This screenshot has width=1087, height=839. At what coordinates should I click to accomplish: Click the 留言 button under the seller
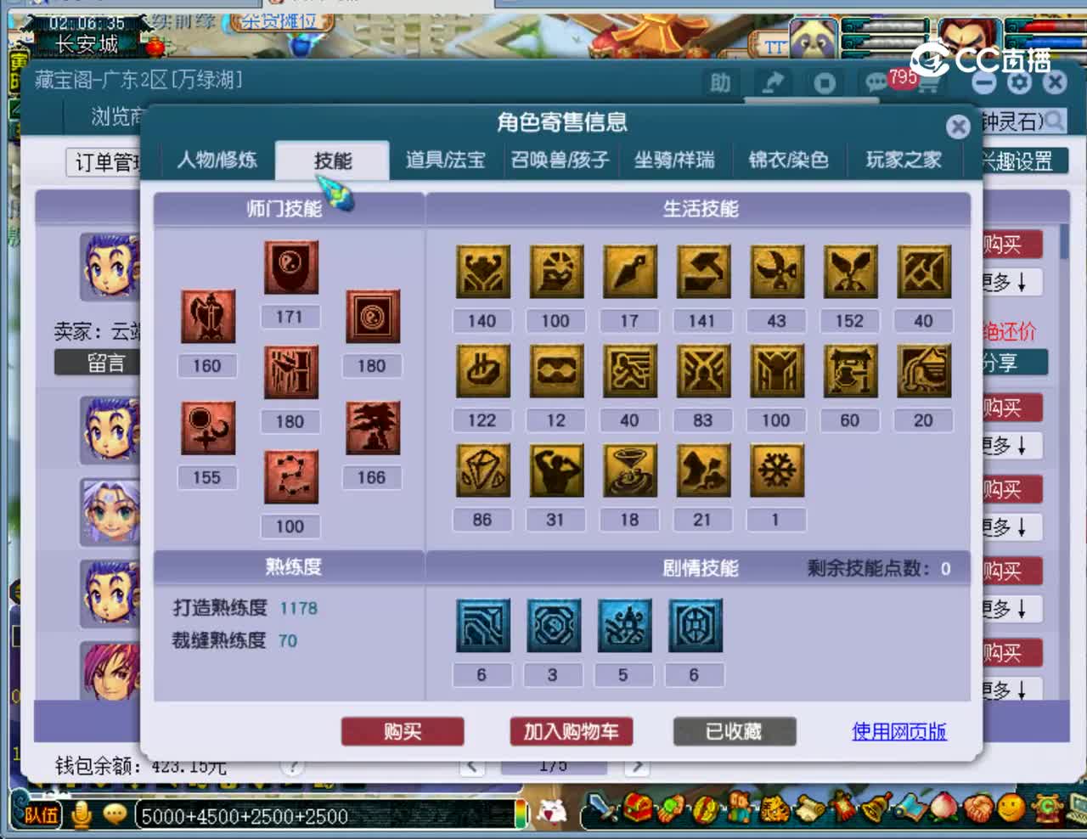(x=97, y=363)
